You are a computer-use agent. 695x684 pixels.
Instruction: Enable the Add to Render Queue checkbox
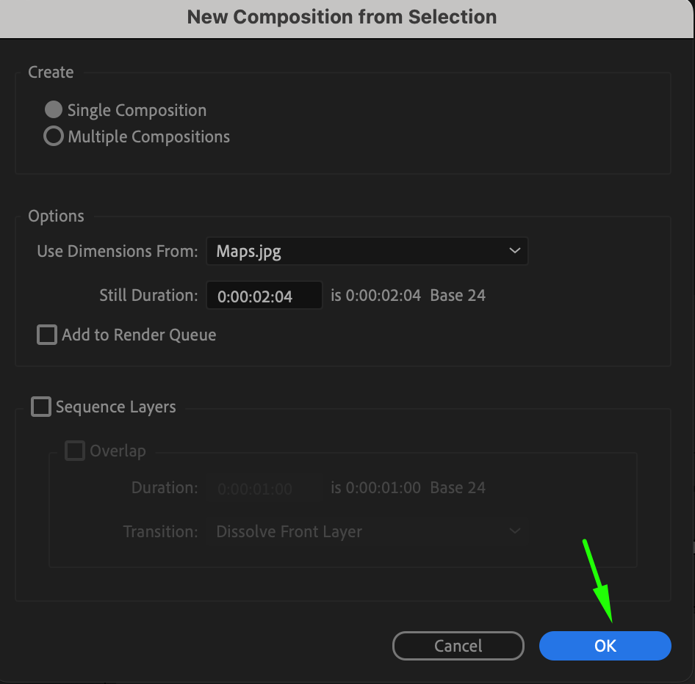(x=47, y=335)
